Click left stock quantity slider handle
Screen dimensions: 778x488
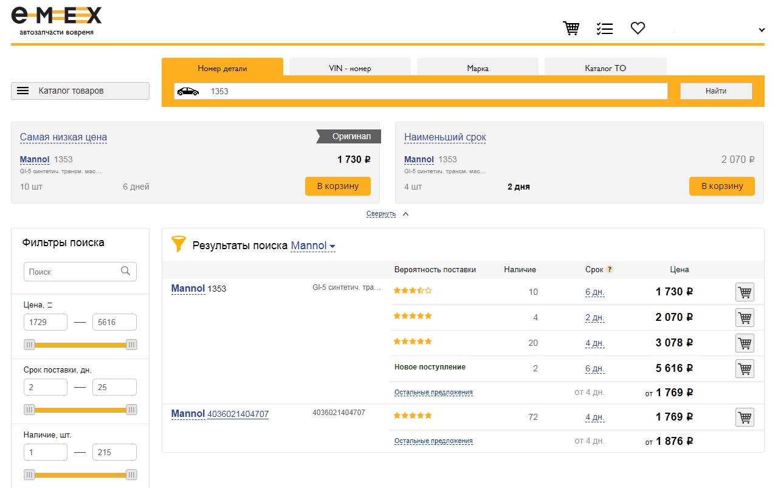coord(29,475)
